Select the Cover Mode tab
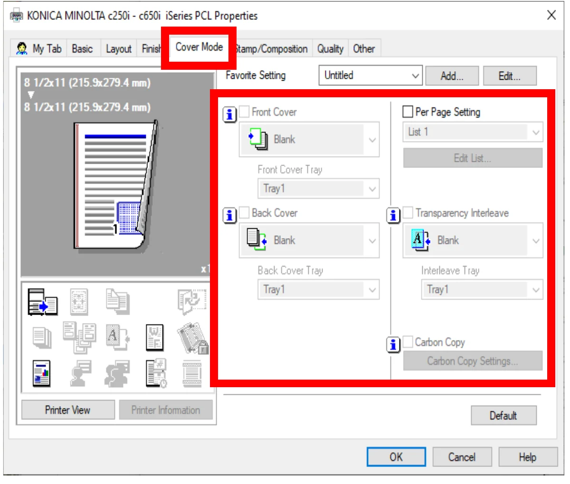The image size is (570, 484). coord(199,47)
